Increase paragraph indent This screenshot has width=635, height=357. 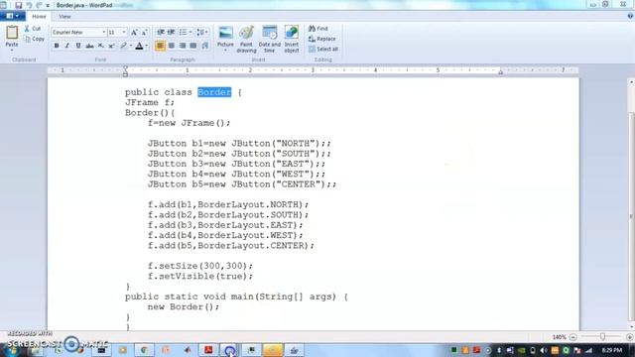click(x=172, y=32)
